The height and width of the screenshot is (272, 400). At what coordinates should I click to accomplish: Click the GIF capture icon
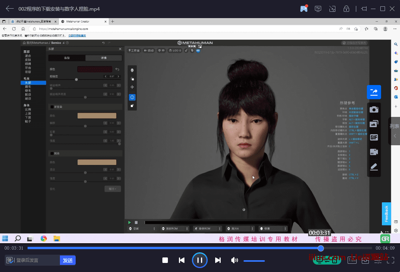click(374, 137)
